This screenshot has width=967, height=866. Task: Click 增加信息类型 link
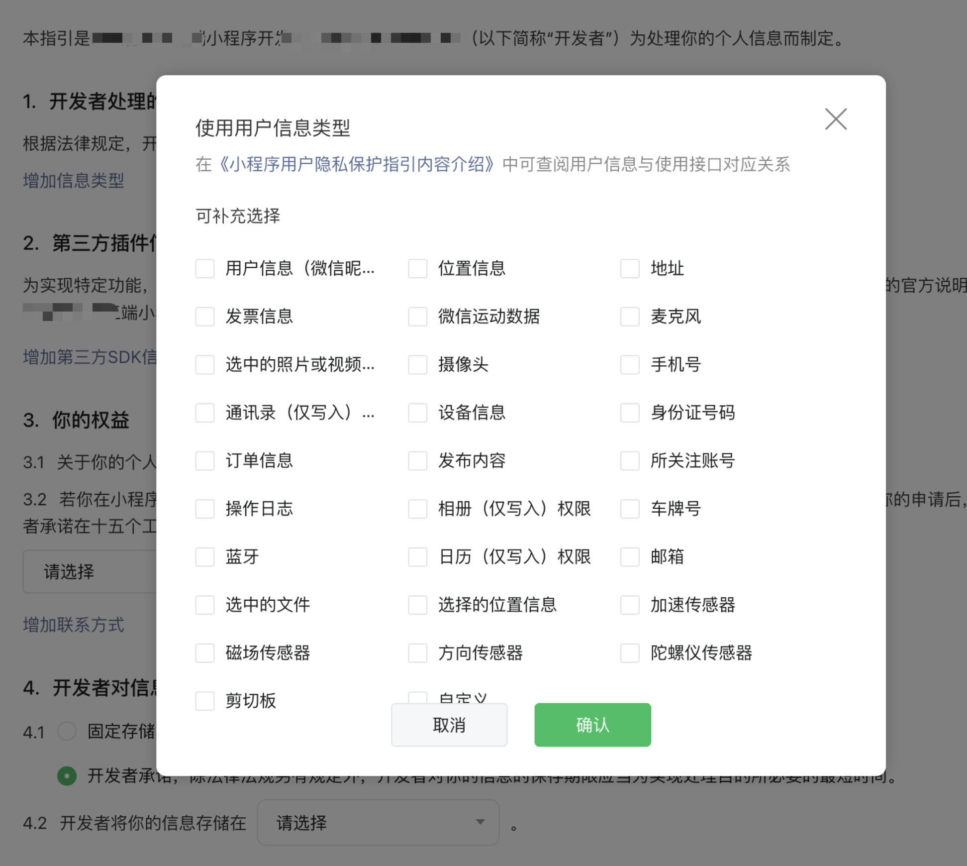(74, 181)
